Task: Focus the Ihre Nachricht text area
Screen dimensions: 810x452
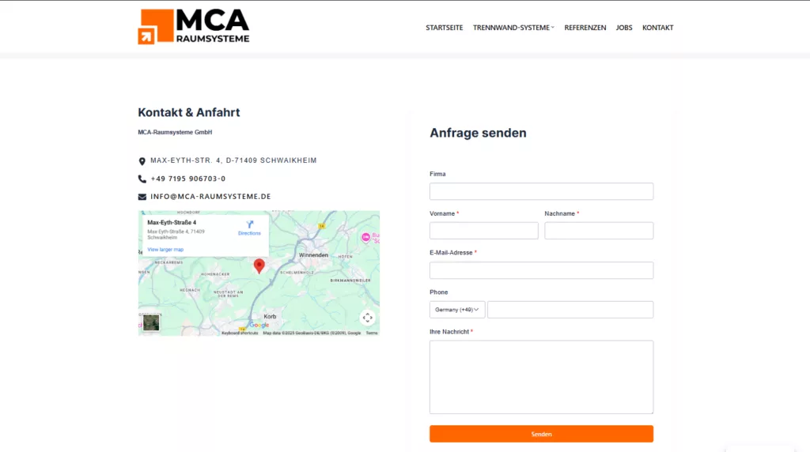Action: [541, 377]
